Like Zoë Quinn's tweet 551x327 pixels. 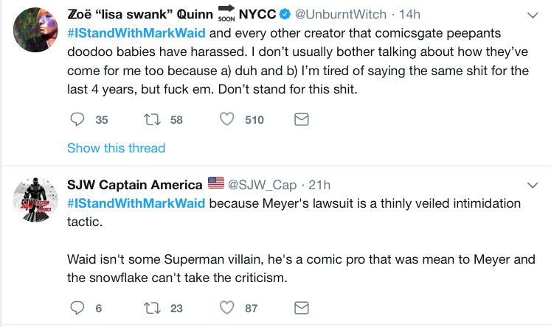coord(227,119)
